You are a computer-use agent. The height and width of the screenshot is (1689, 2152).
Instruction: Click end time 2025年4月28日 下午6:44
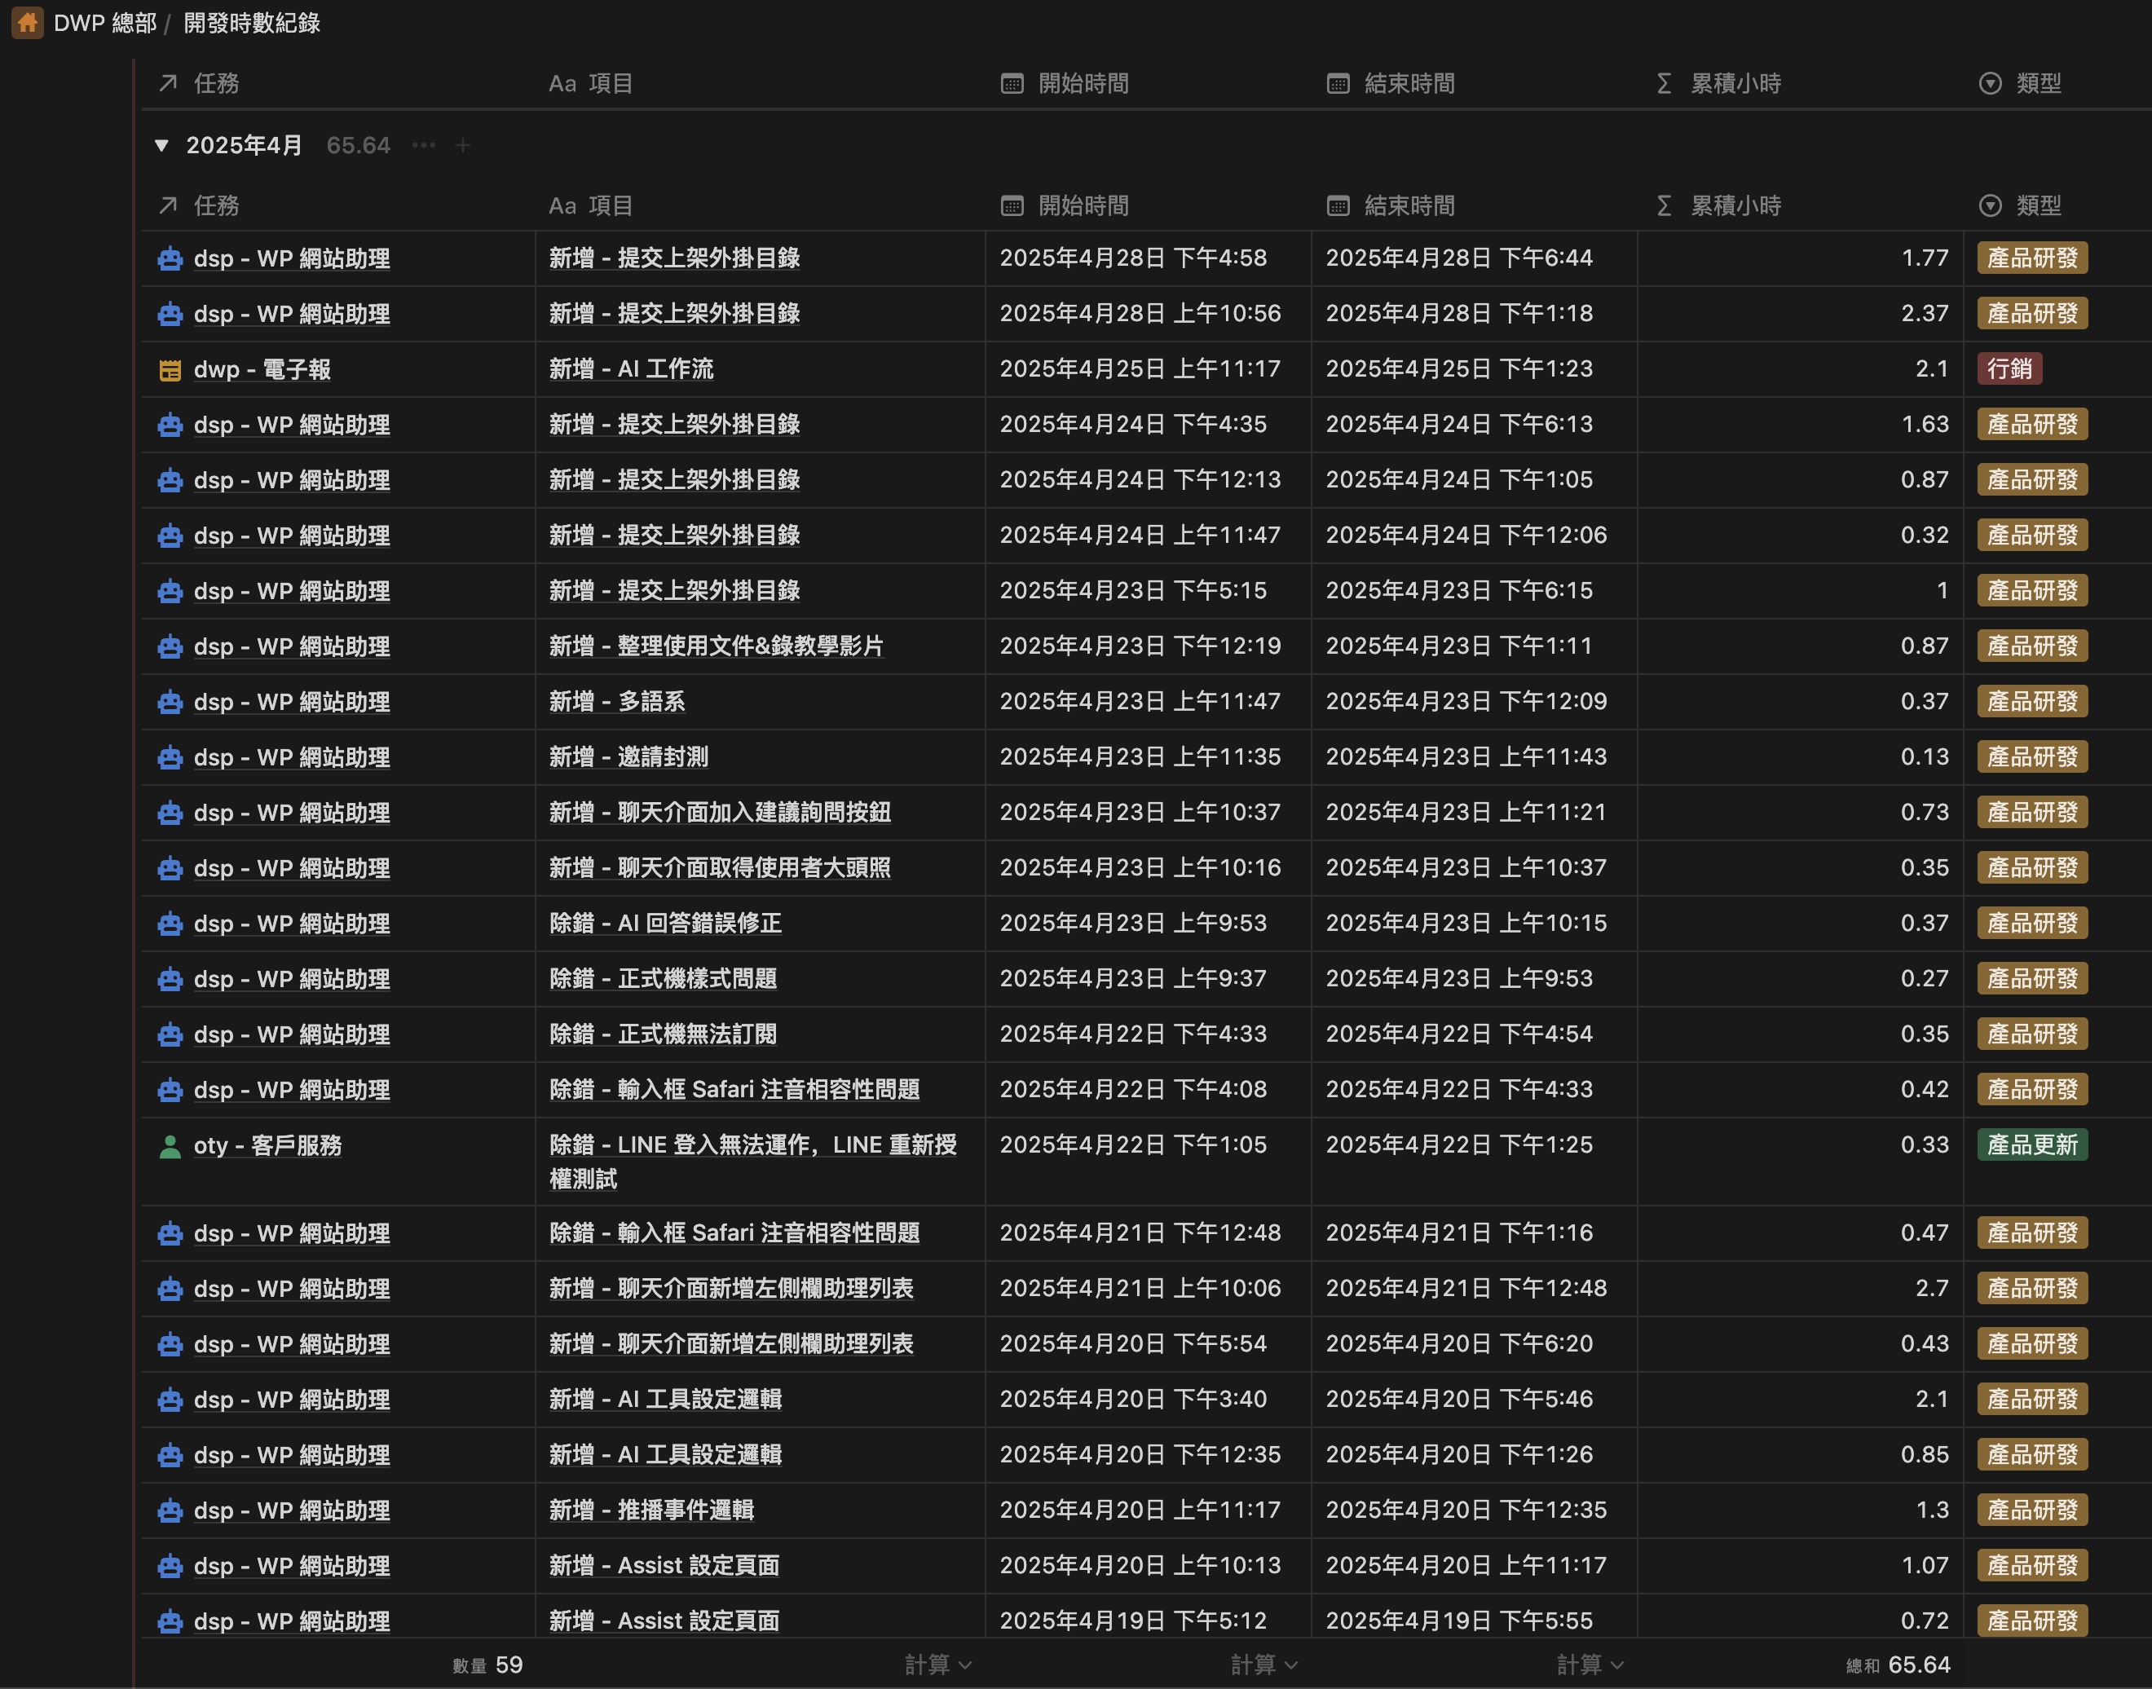coord(1460,258)
